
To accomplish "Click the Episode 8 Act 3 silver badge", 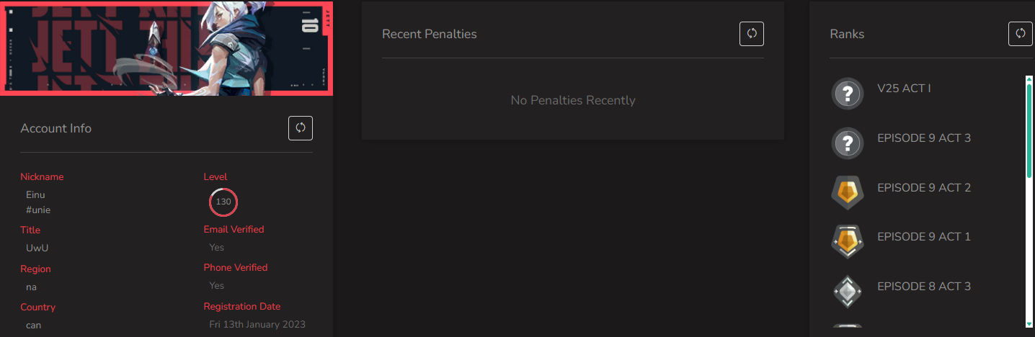I will pos(848,291).
